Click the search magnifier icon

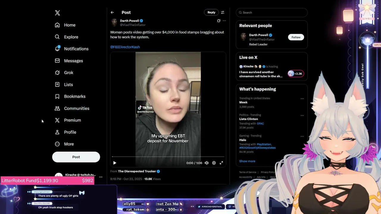[240, 12]
